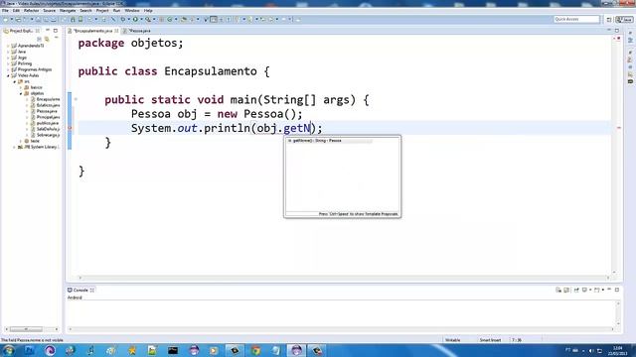This screenshot has height=357, width=636.
Task: Click the error marker beside println line
Action: pyautogui.click(x=70, y=128)
